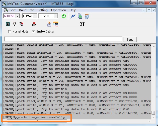The width and height of the screenshot is (158, 126).
Task: Open the MT8555 chip dropdown
Action: (17, 16)
